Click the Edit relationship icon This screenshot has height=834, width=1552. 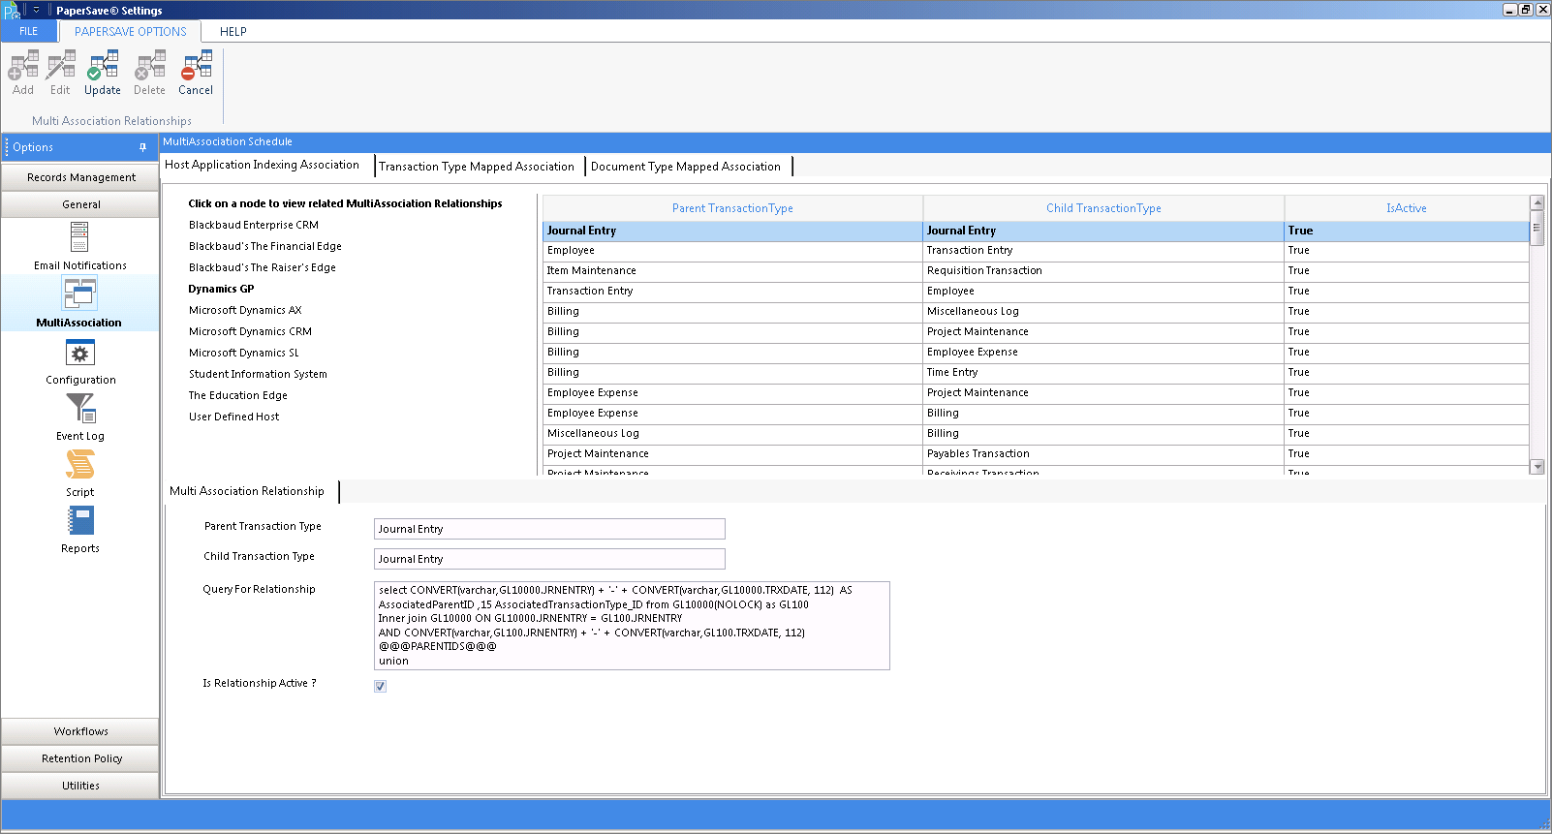[x=61, y=66]
